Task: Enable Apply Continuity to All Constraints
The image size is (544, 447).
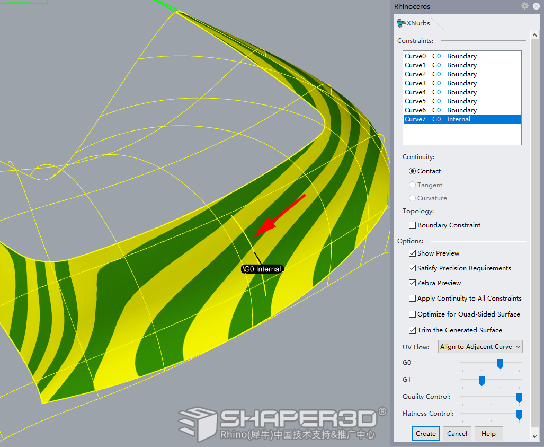Action: [412, 298]
